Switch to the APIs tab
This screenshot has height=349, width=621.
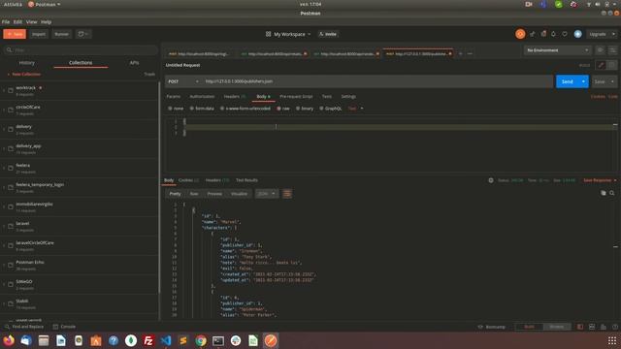pos(134,63)
